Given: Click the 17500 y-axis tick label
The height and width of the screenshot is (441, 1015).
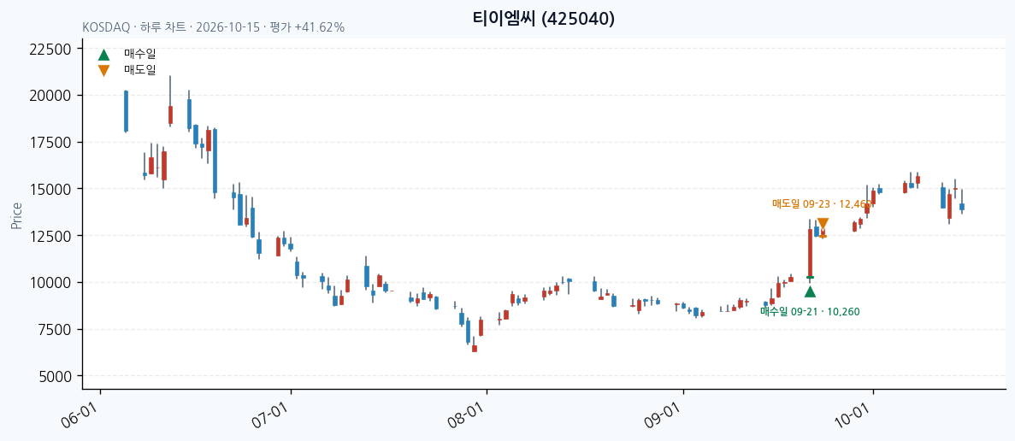Looking at the screenshot, I should tap(50, 142).
